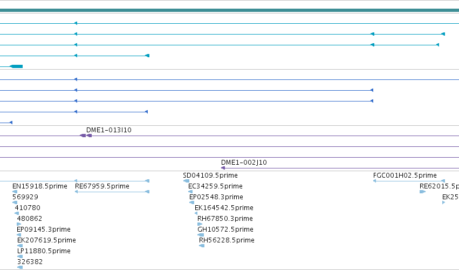Viewport: 459px width, 270px height.
Task: Click the purple arrow glyph under DME1-002J10
Action: 223,168
